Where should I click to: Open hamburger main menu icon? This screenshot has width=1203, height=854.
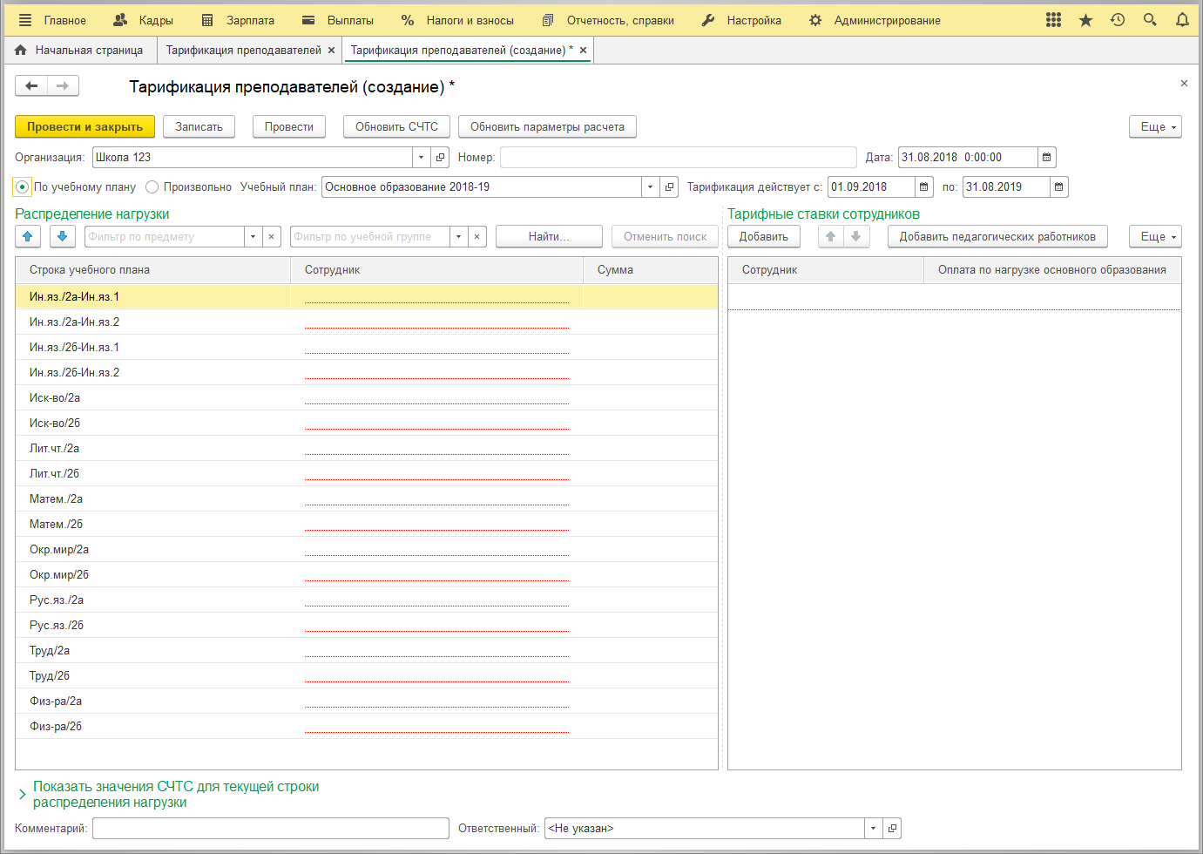(x=25, y=20)
